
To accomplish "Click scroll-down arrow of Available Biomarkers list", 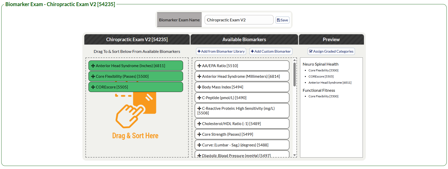I will (x=294, y=155).
